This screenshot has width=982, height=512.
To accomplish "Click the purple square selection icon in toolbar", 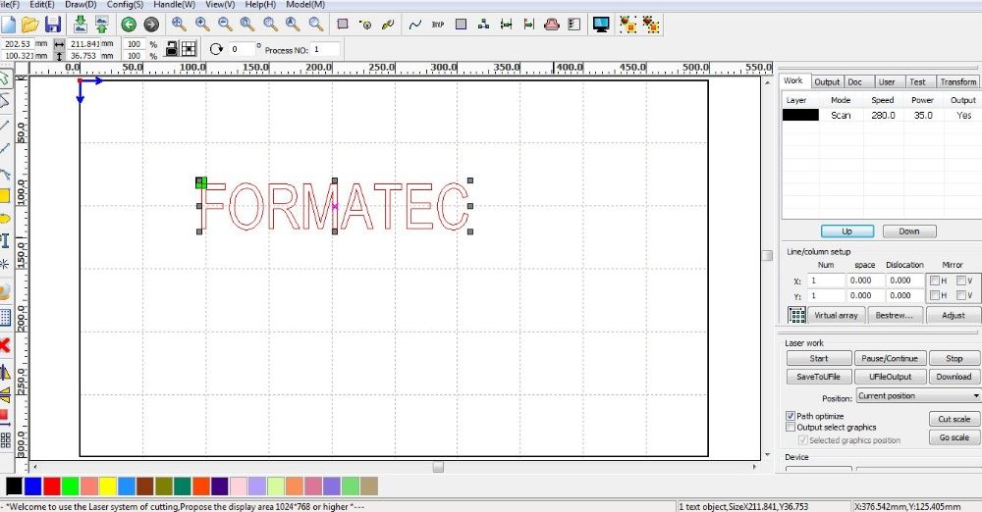I will [343, 25].
